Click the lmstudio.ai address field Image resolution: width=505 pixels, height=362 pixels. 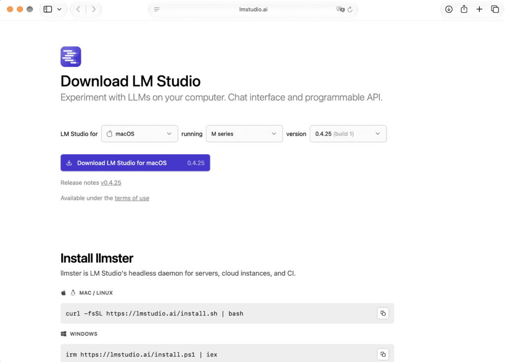[x=253, y=9]
